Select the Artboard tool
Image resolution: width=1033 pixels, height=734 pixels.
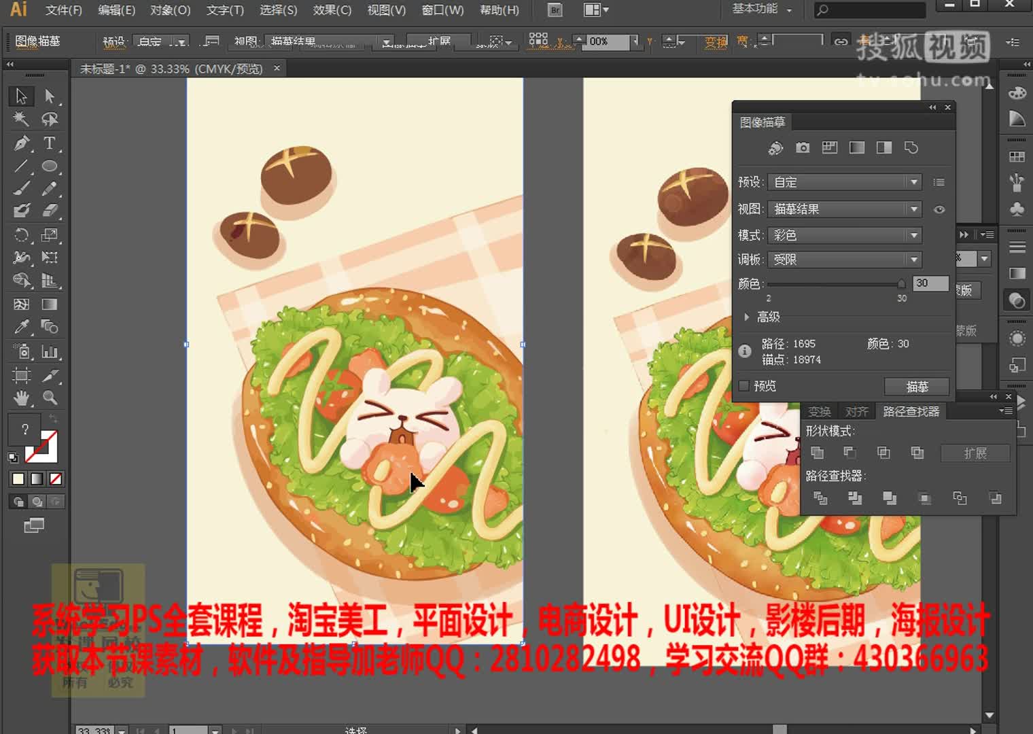21,375
